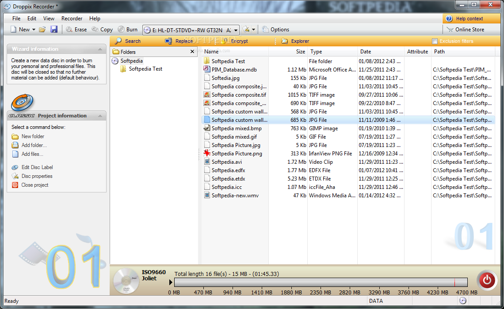
Task: Click the capacity bar play arrow marker
Action: (171, 283)
